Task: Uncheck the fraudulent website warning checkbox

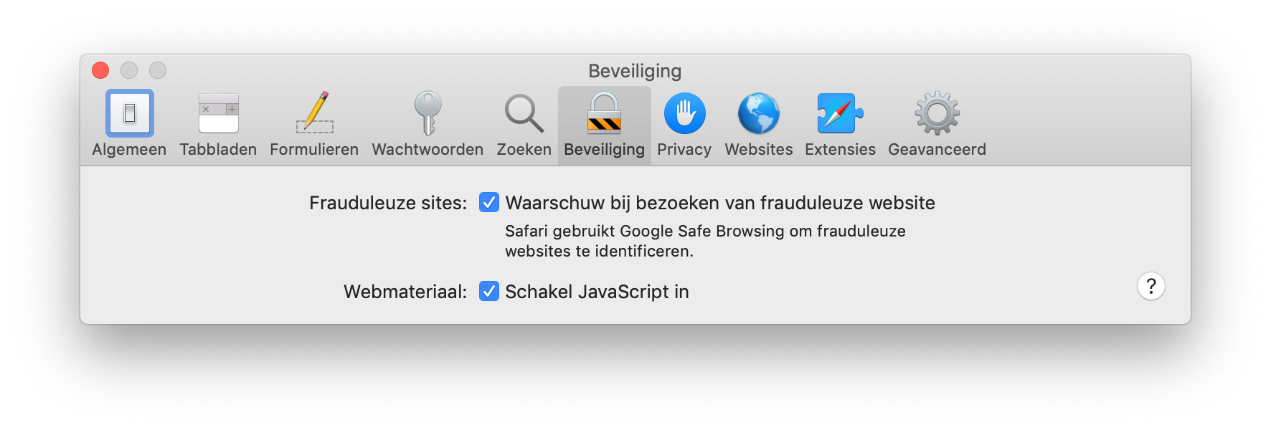Action: point(489,203)
